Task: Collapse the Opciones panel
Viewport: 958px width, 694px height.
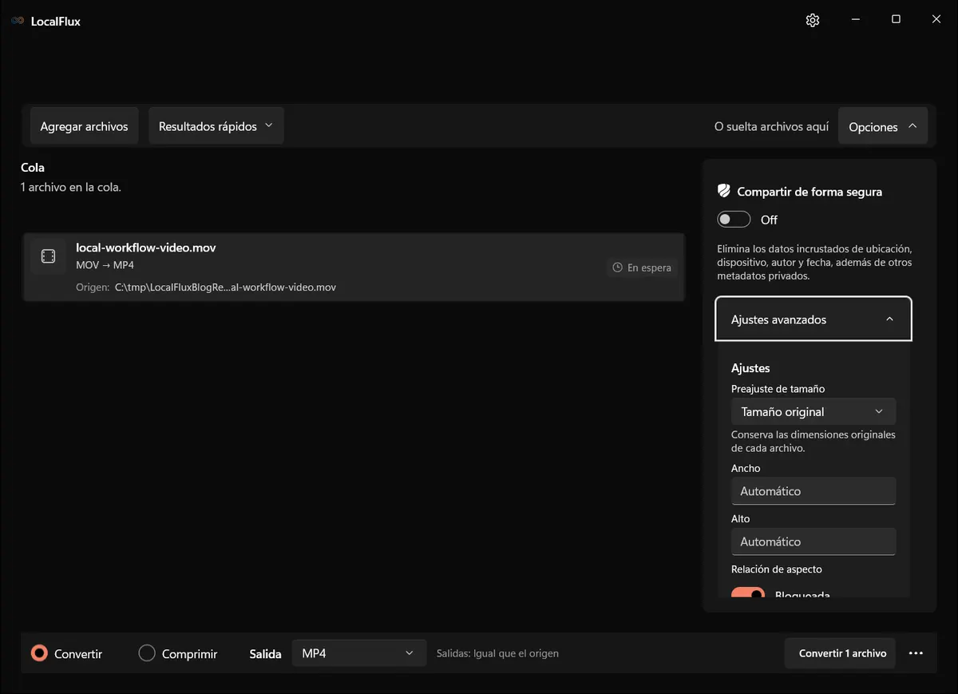Action: [883, 126]
